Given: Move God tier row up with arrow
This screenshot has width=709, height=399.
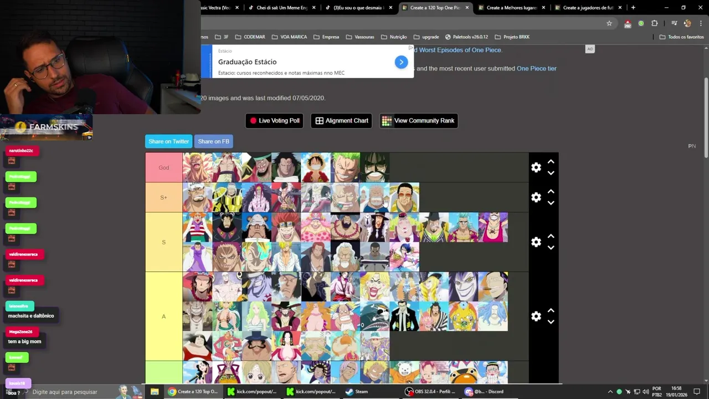Looking at the screenshot, I should (551, 162).
